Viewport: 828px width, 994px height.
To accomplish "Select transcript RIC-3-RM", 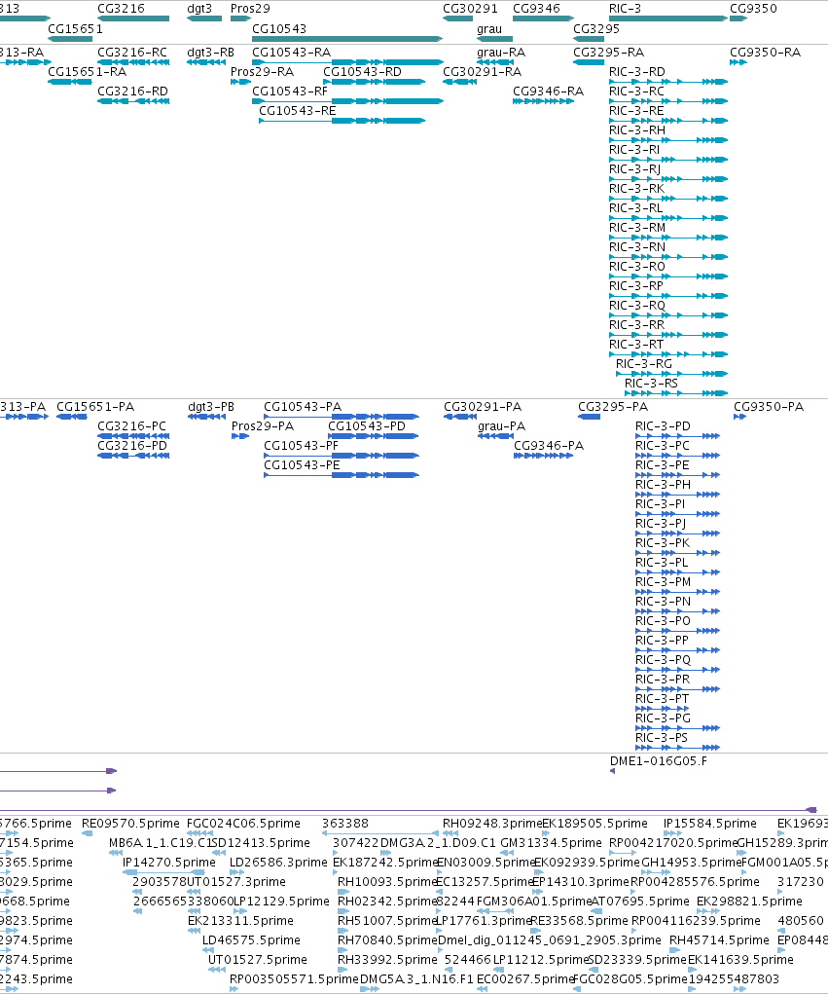I will point(637,228).
